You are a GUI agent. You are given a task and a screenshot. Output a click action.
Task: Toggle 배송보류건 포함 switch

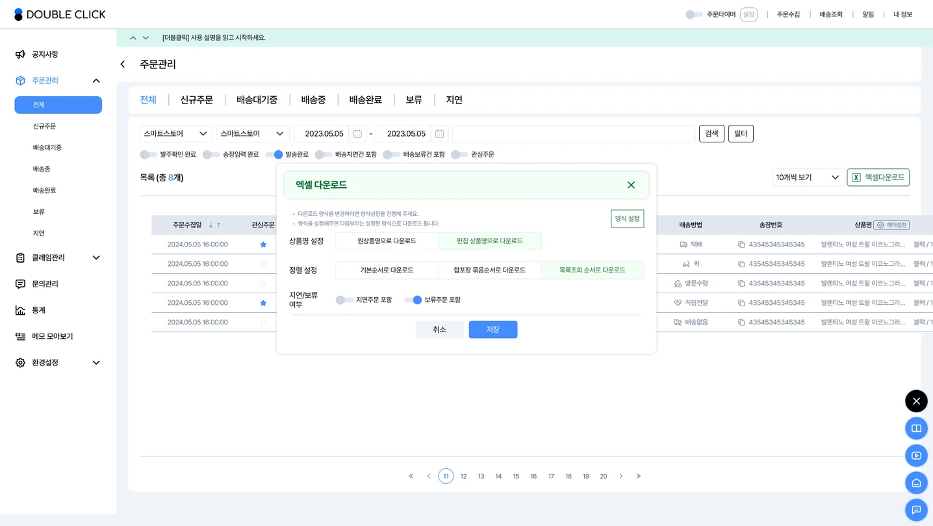(391, 155)
